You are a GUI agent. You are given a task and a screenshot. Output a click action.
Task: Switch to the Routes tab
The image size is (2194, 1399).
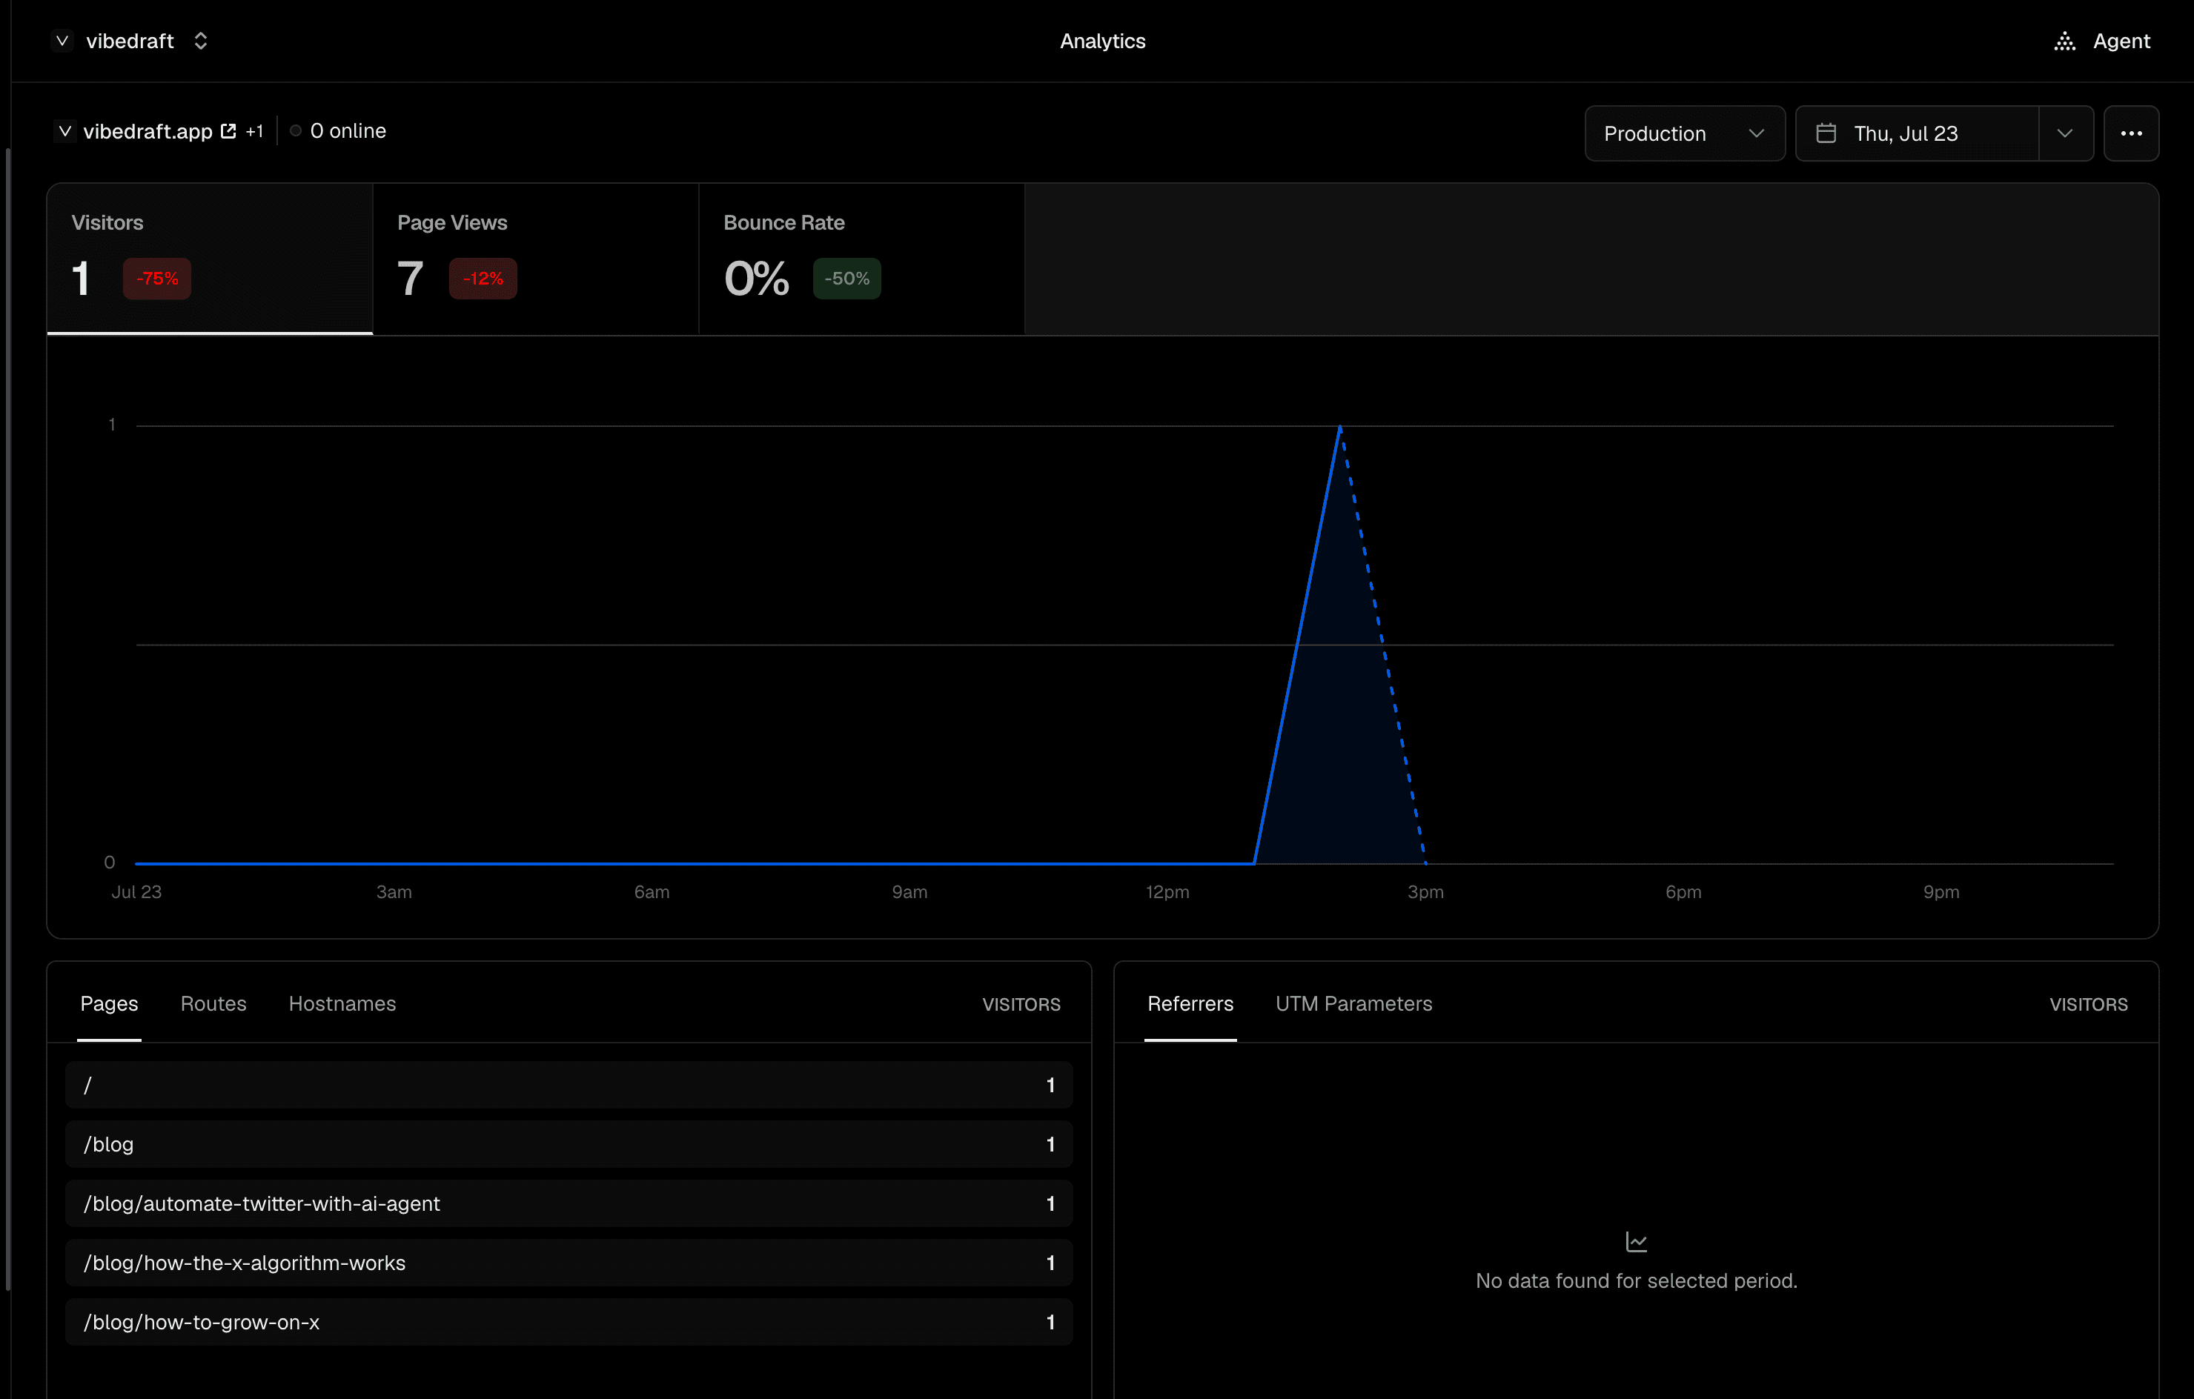point(213,1004)
